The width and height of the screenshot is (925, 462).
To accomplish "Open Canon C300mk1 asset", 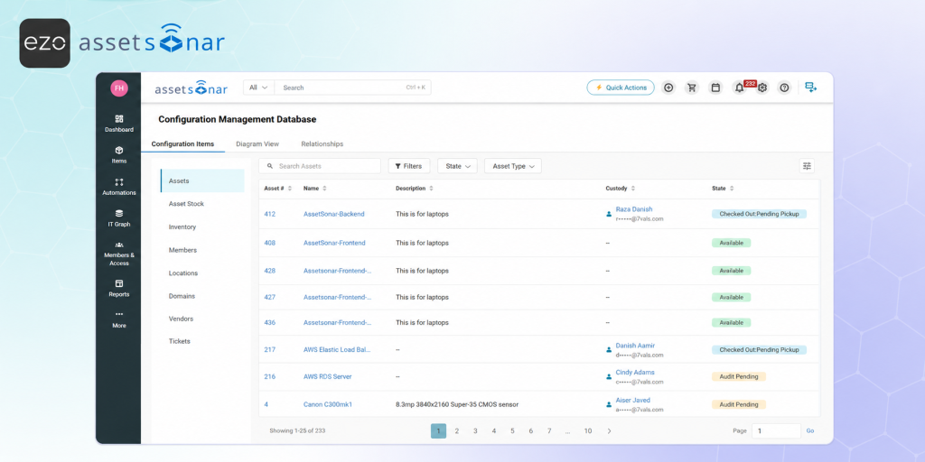I will coord(327,405).
